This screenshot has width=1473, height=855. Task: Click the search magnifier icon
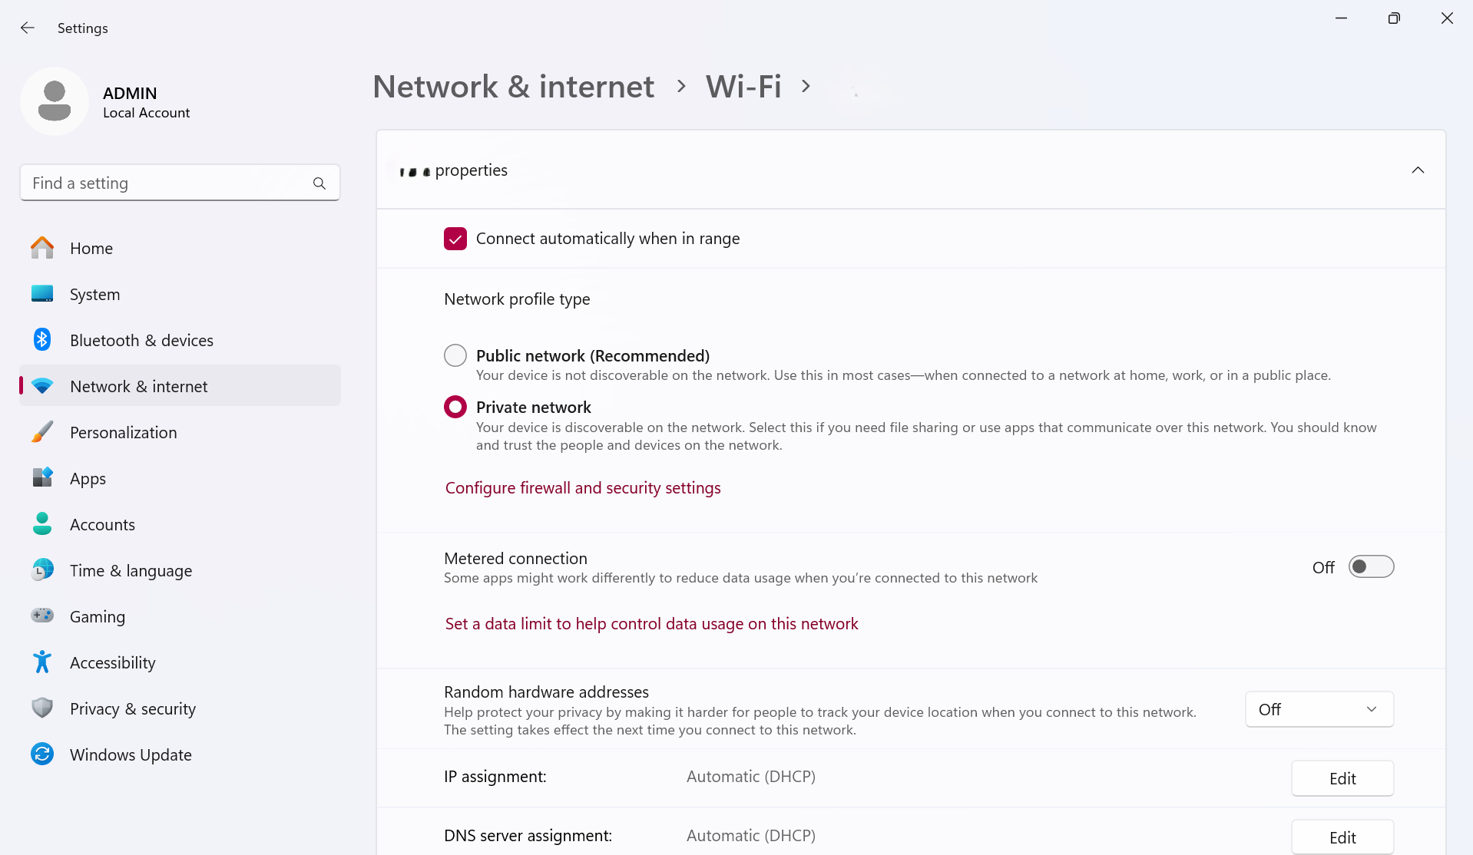(319, 183)
